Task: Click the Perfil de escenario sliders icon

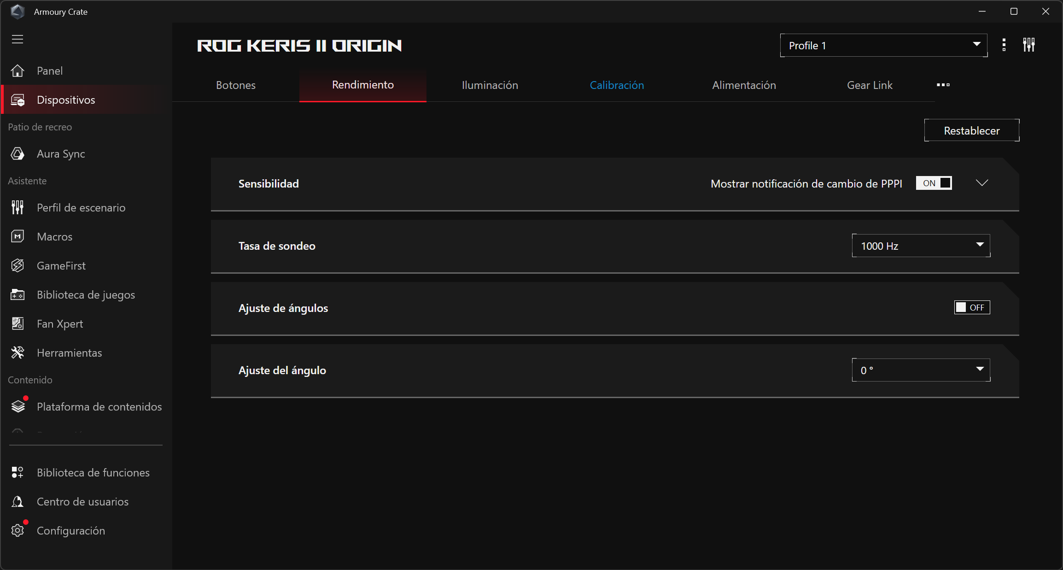Action: tap(18, 207)
